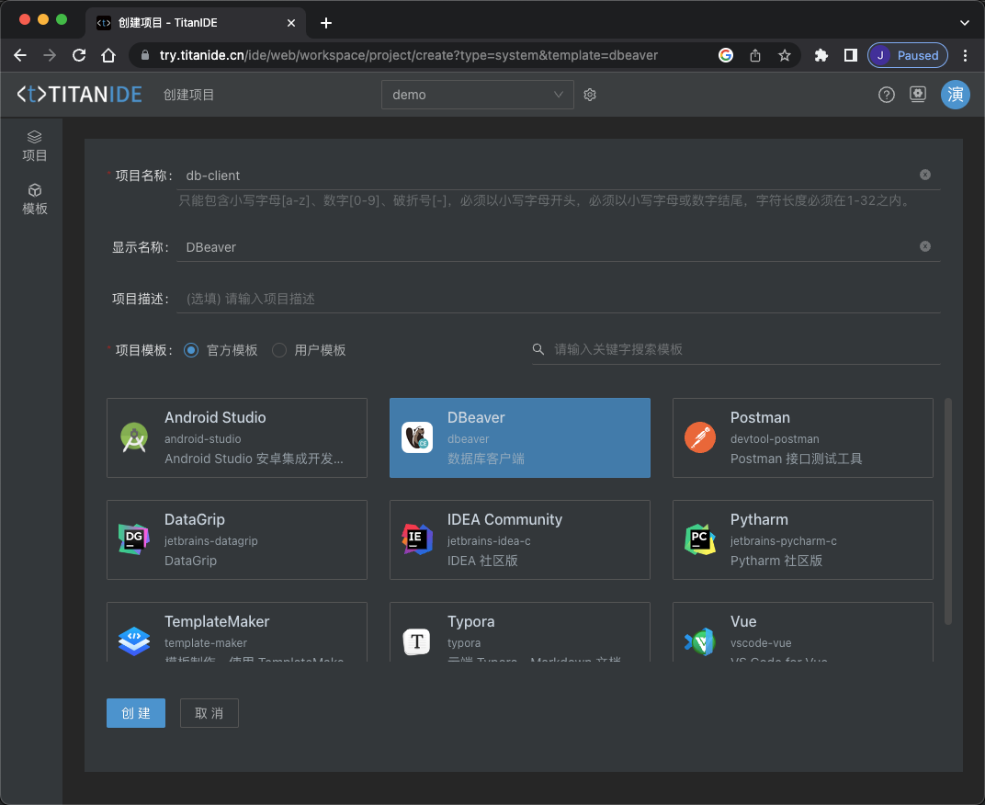
Task: Click the search magnifier icon for templates
Action: coord(538,350)
